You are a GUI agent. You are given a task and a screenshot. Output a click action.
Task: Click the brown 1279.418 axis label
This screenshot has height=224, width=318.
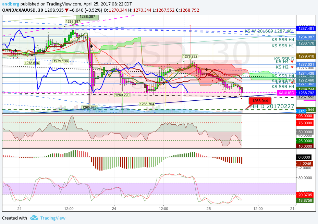(x=306, y=56)
